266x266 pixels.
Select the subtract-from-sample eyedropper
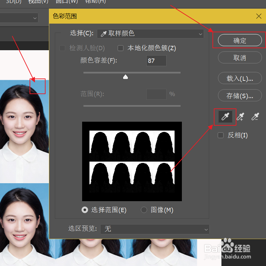coord(255,117)
